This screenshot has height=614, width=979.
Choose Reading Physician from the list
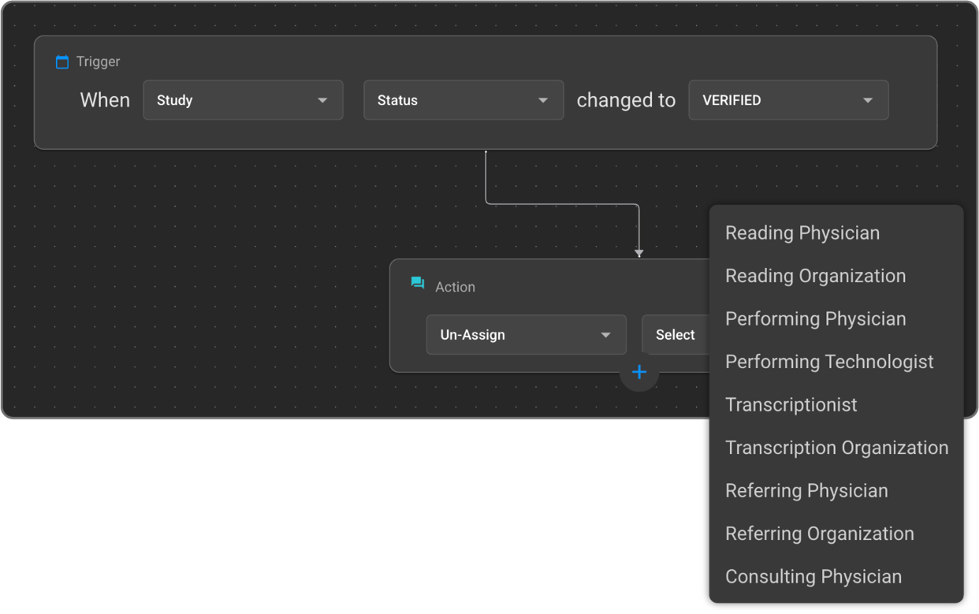point(802,233)
